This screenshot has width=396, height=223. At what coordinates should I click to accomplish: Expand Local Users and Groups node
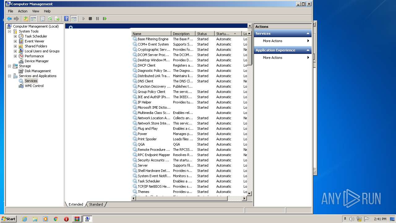[15, 51]
